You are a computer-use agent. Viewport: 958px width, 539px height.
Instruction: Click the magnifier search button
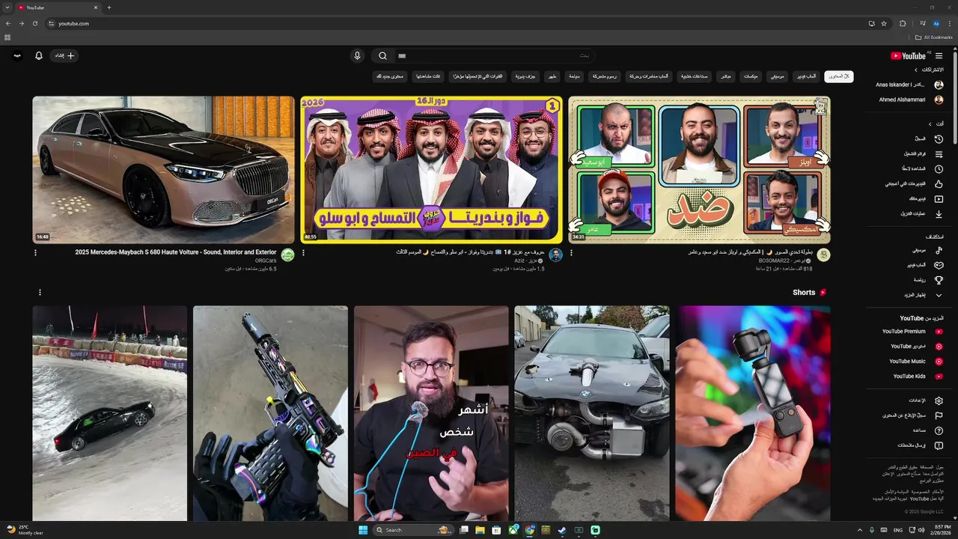[x=382, y=55]
